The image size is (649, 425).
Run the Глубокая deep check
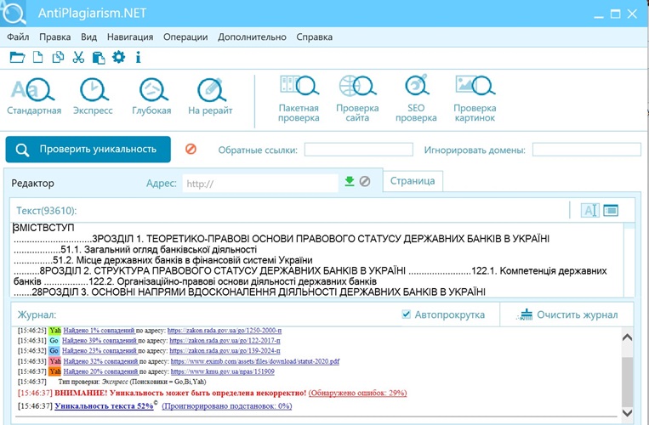151,97
